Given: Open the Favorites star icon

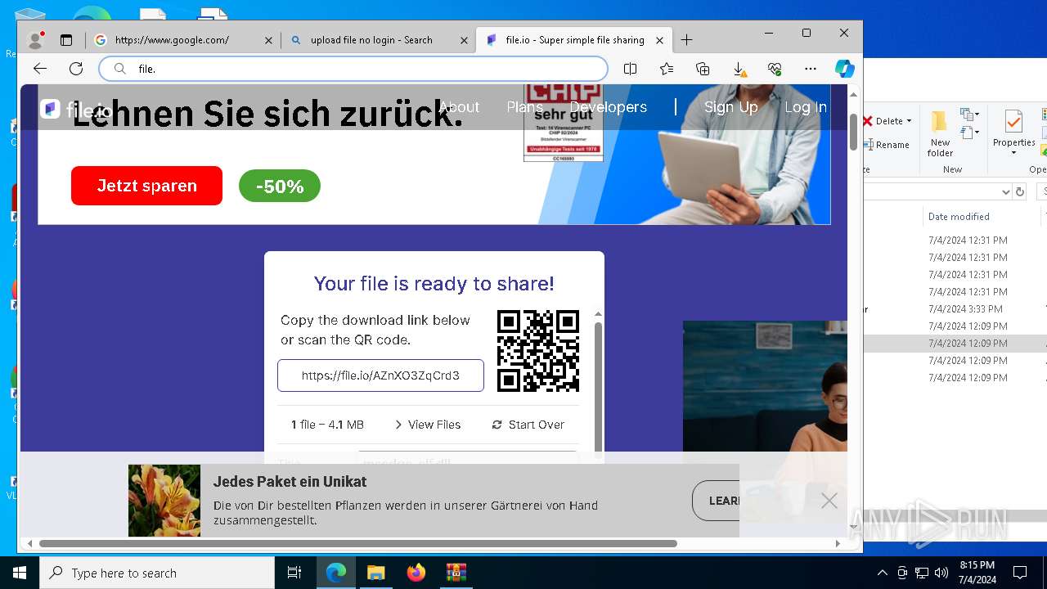Looking at the screenshot, I should (x=667, y=69).
